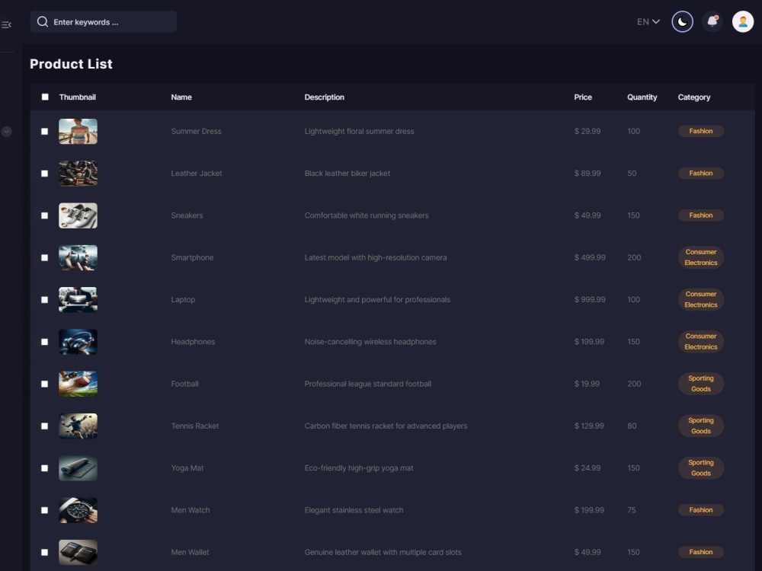The image size is (762, 571).
Task: Check the Leather Jacket row checkbox
Action: coord(45,174)
